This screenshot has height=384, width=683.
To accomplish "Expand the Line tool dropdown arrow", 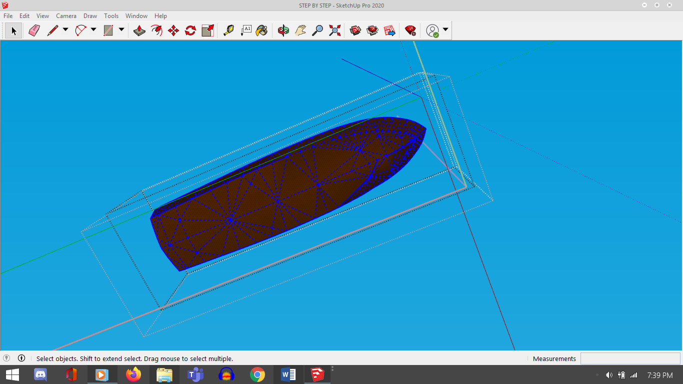I will pos(65,30).
